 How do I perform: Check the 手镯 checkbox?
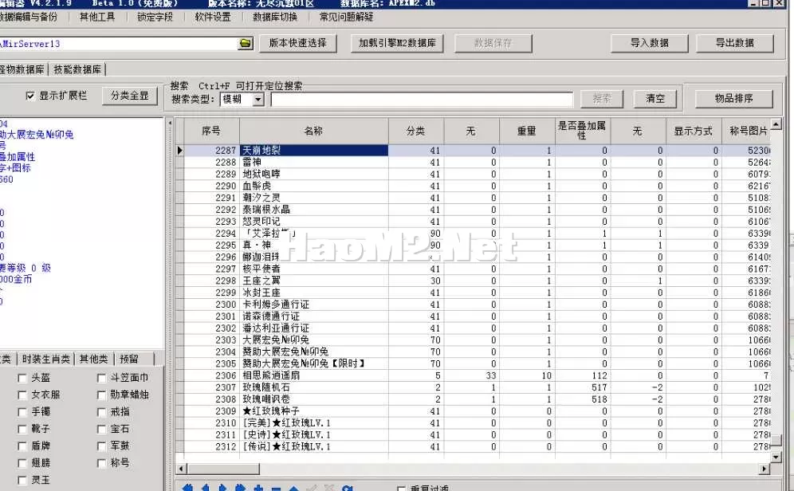(x=22, y=412)
